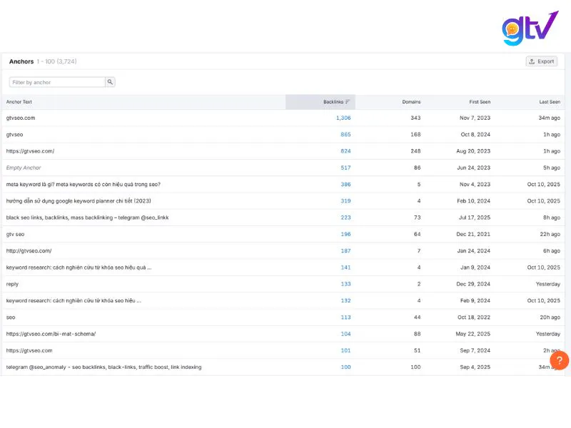Select the reply anchor text
This screenshot has height=428, width=571.
pos(12,284)
